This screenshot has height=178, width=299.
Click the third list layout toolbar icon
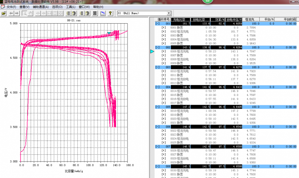click(x=81, y=13)
